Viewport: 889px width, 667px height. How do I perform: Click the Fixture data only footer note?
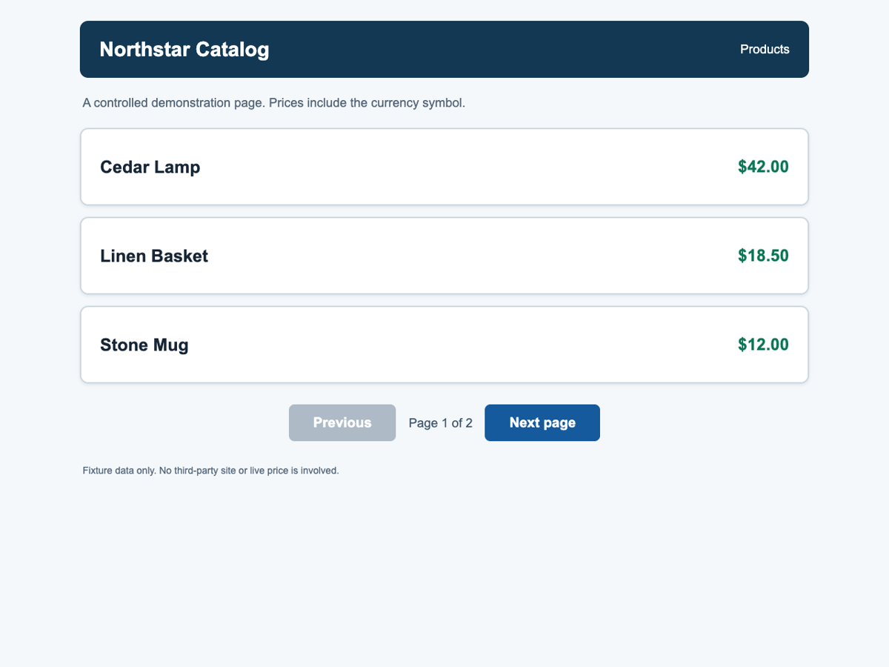pyautogui.click(x=211, y=471)
